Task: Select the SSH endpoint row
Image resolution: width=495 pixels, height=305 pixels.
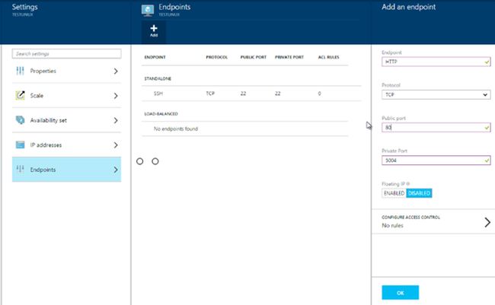Action: coord(251,94)
